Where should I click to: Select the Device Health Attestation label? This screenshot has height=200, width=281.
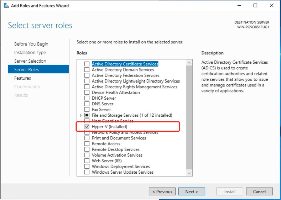(x=116, y=93)
